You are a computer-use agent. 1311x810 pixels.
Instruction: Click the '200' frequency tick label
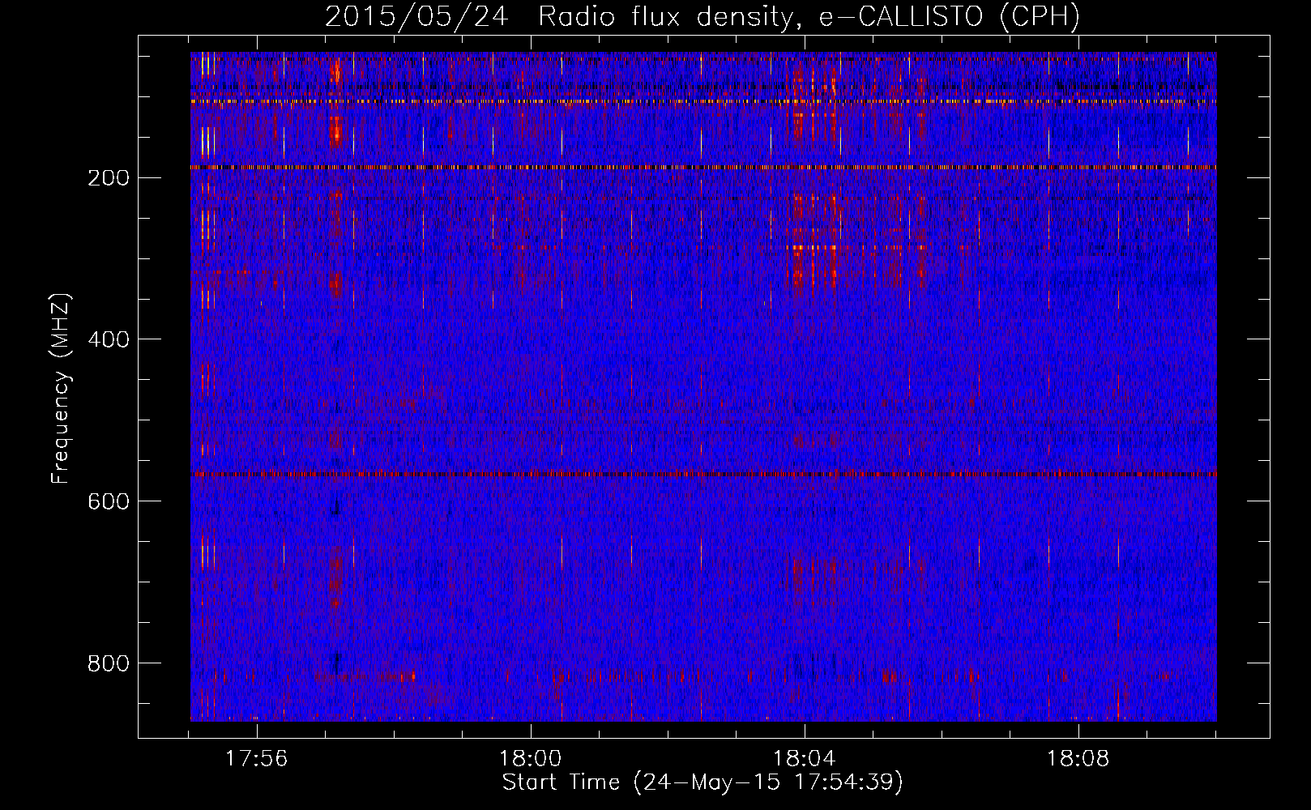click(x=108, y=178)
